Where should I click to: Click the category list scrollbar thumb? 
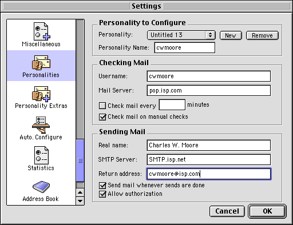80,160
